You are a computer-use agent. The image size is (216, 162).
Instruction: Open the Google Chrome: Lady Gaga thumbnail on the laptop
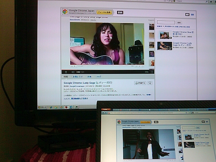tap(189, 145)
